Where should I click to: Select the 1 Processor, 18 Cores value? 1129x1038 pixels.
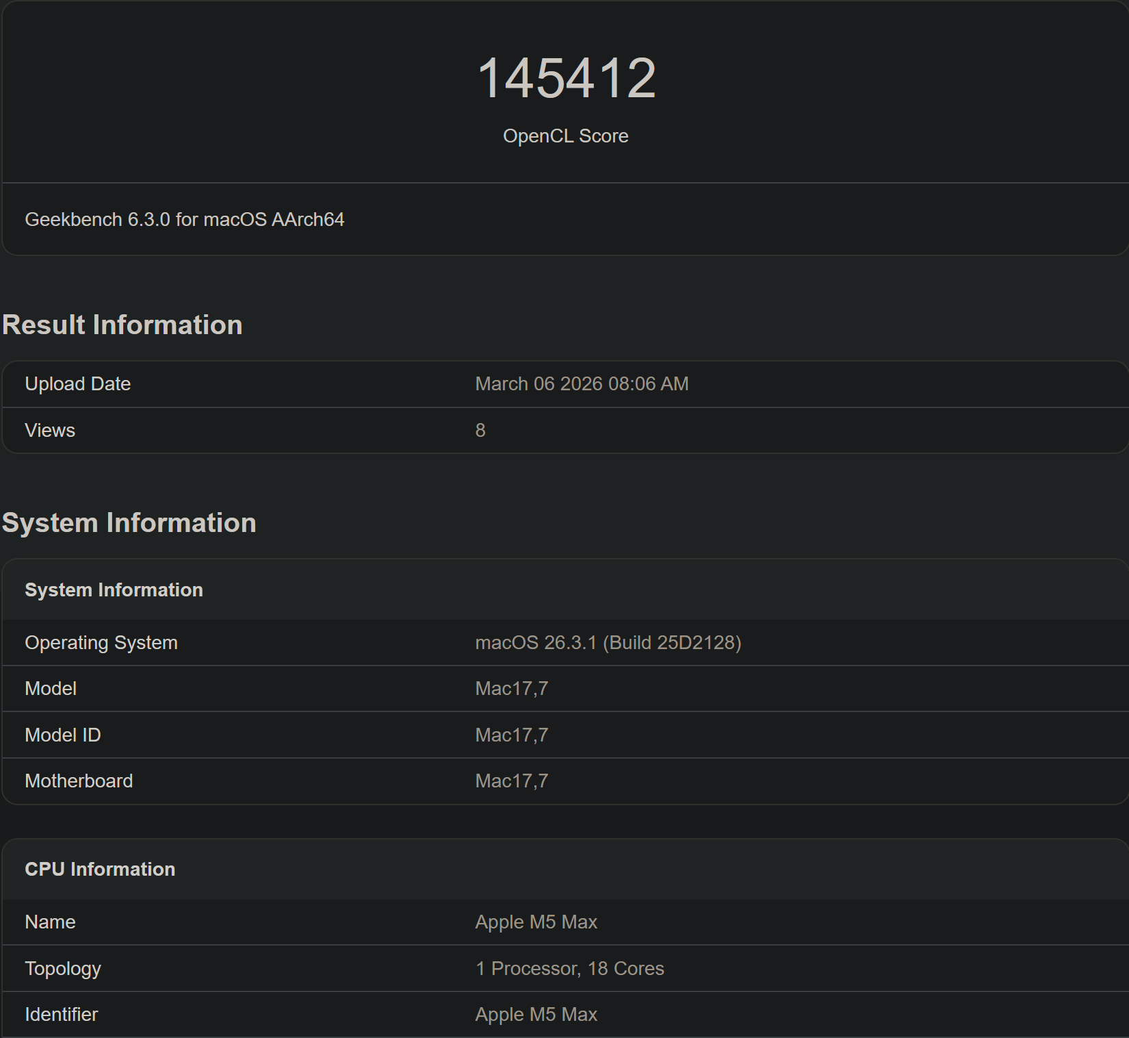tap(569, 969)
